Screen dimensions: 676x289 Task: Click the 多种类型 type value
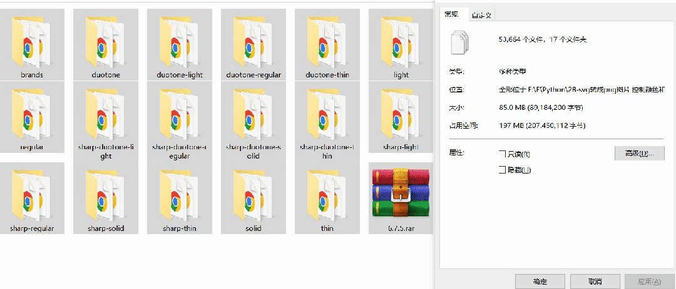coord(512,71)
